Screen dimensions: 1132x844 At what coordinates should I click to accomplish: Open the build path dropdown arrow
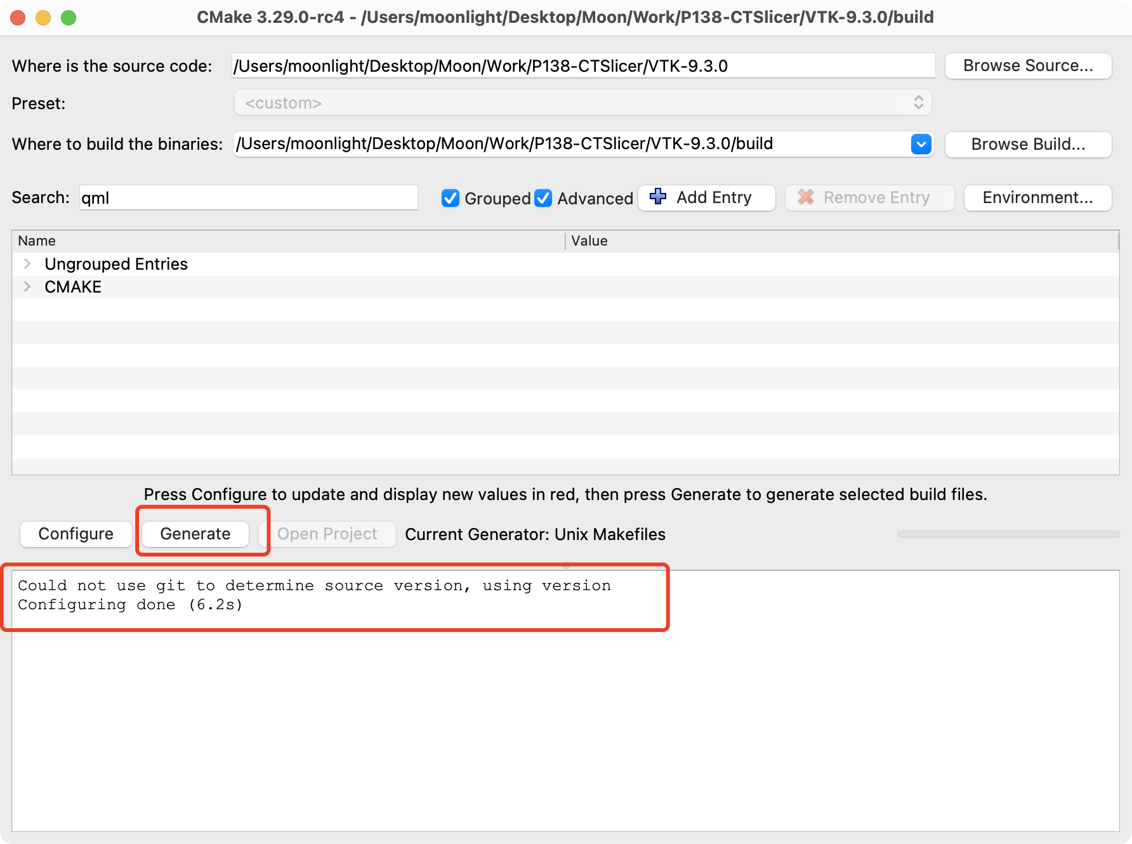point(921,144)
